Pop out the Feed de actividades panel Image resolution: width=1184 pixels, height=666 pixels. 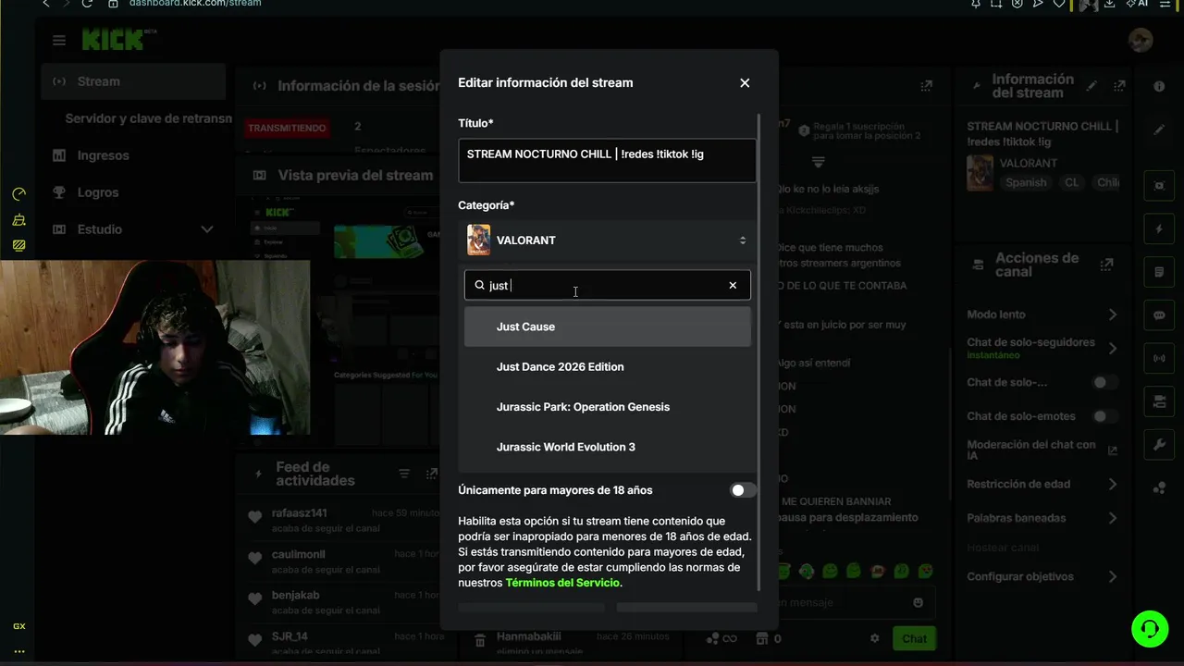431,474
